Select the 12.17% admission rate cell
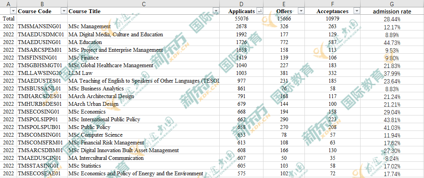 point(392,27)
